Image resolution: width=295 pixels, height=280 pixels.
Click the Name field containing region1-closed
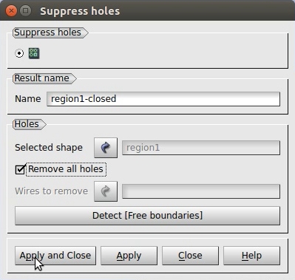click(x=163, y=99)
